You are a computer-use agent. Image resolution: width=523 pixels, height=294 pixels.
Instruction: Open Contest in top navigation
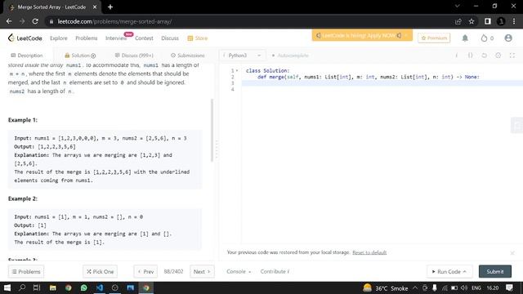point(144,38)
